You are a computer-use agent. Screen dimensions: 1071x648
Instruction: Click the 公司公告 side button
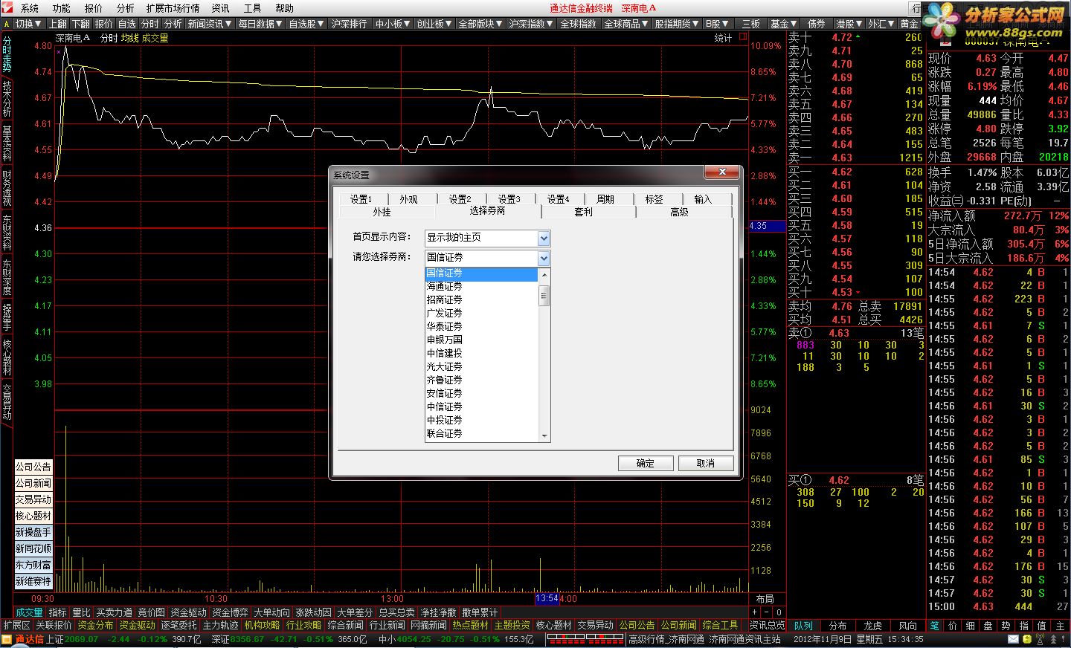[33, 467]
